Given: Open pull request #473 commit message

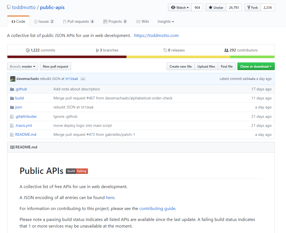Looking at the screenshot, I should (94, 134).
